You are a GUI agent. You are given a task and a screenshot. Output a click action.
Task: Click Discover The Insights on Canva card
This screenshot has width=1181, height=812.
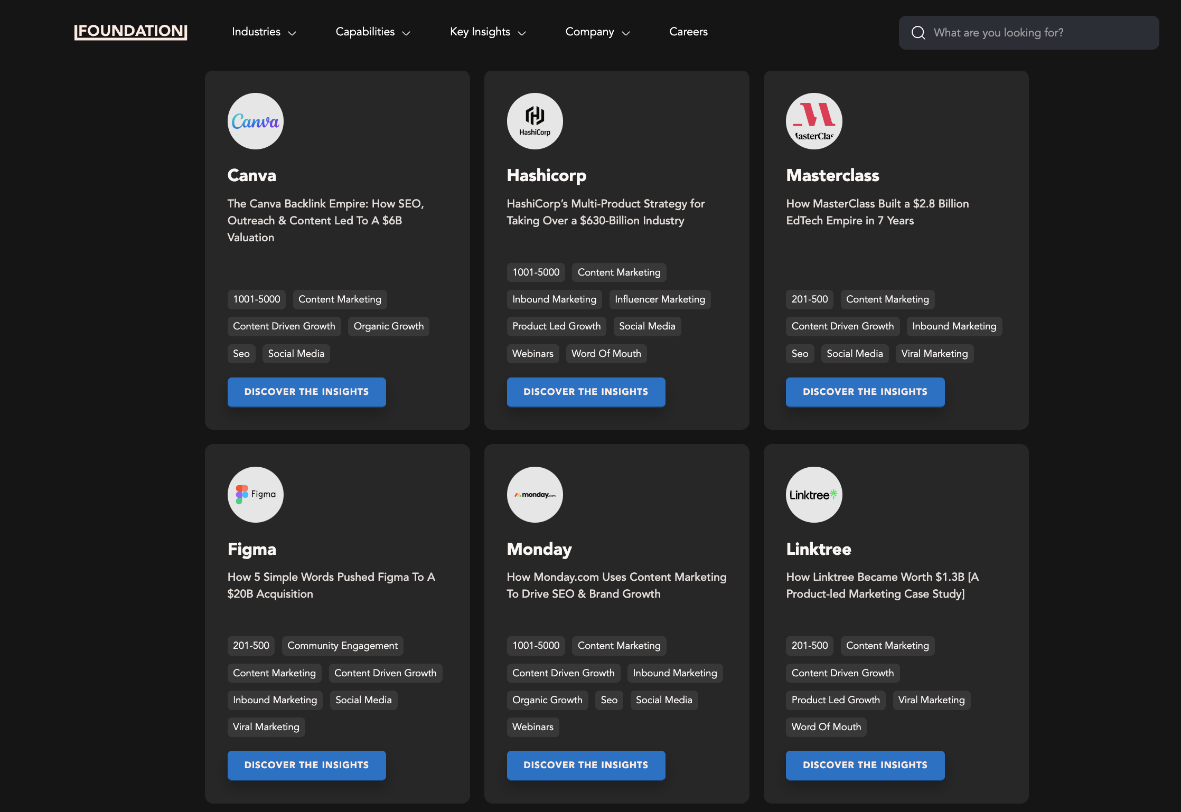[307, 392]
